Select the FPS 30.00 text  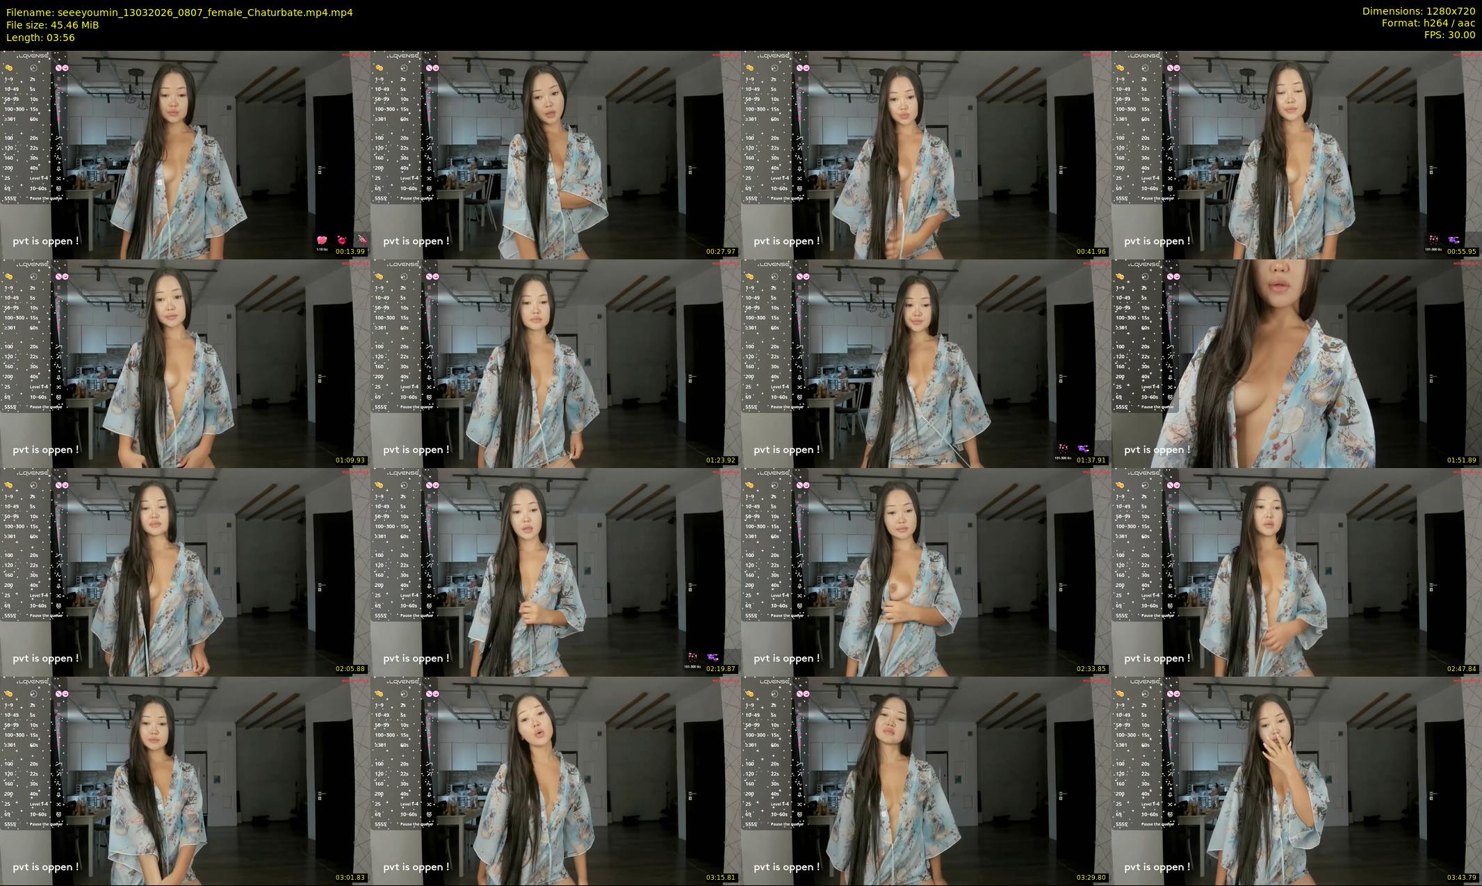(1449, 35)
